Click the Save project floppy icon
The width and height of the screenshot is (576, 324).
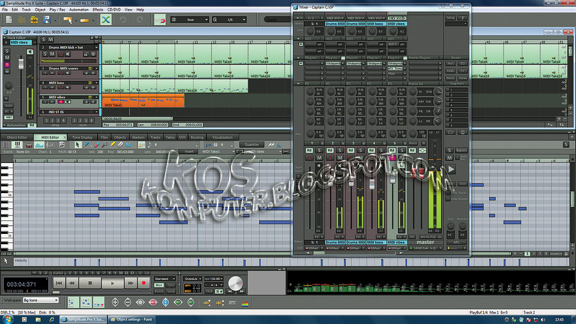click(x=47, y=20)
